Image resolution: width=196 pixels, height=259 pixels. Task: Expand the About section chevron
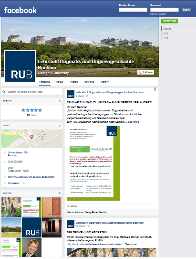pos(60,126)
